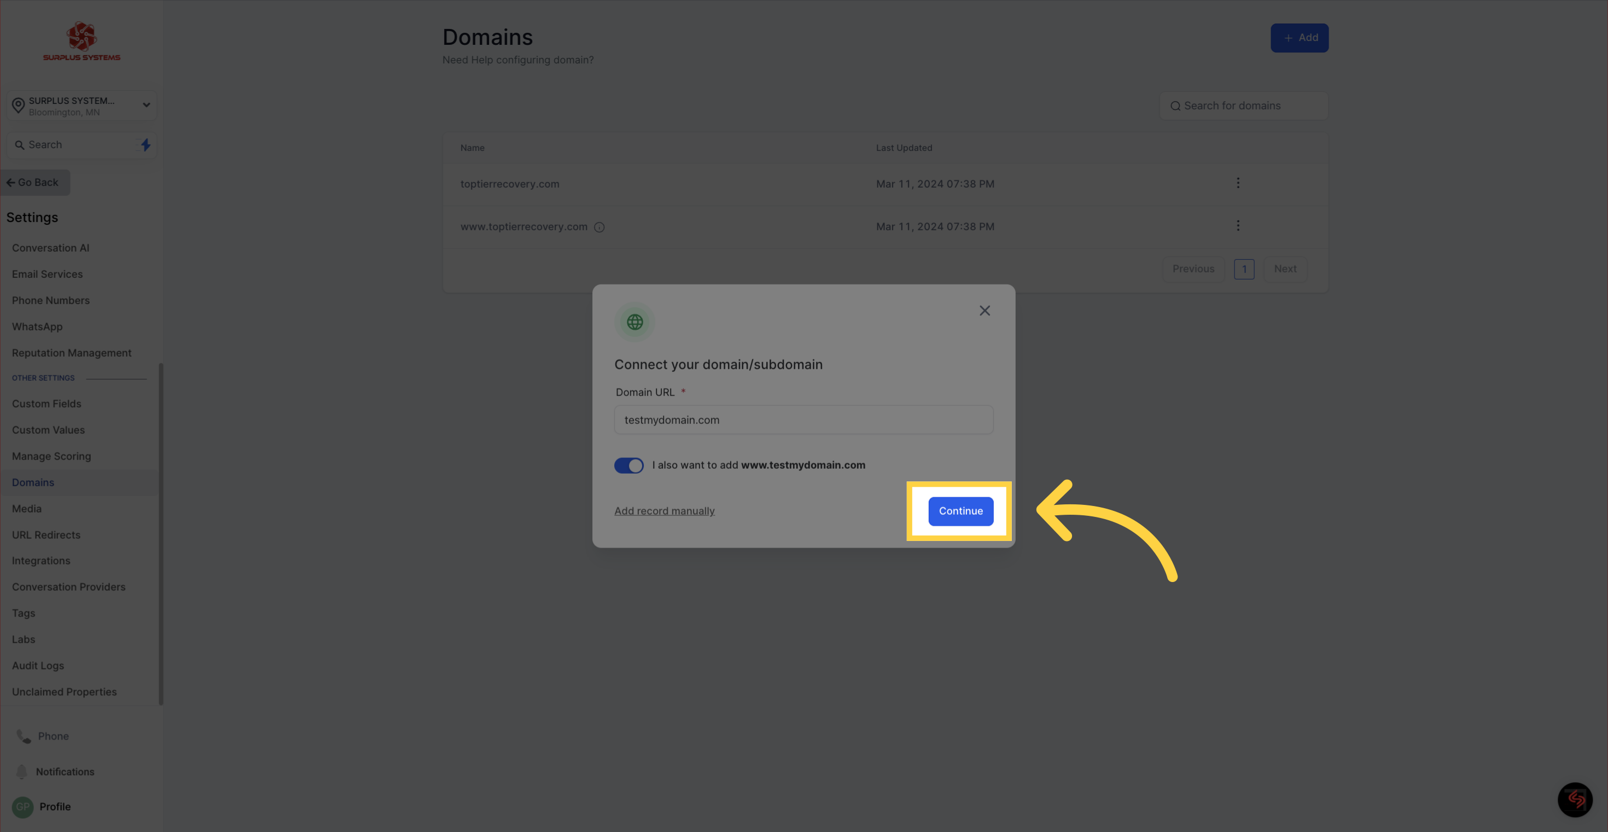Click the Name column header
This screenshot has height=832, width=1608.
coord(472,148)
